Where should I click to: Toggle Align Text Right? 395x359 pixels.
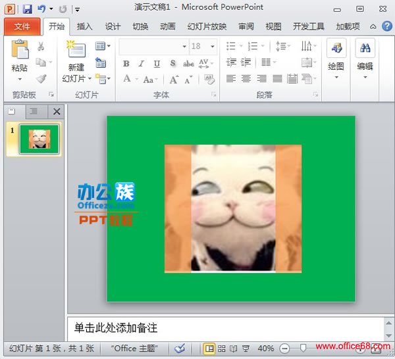pos(262,79)
